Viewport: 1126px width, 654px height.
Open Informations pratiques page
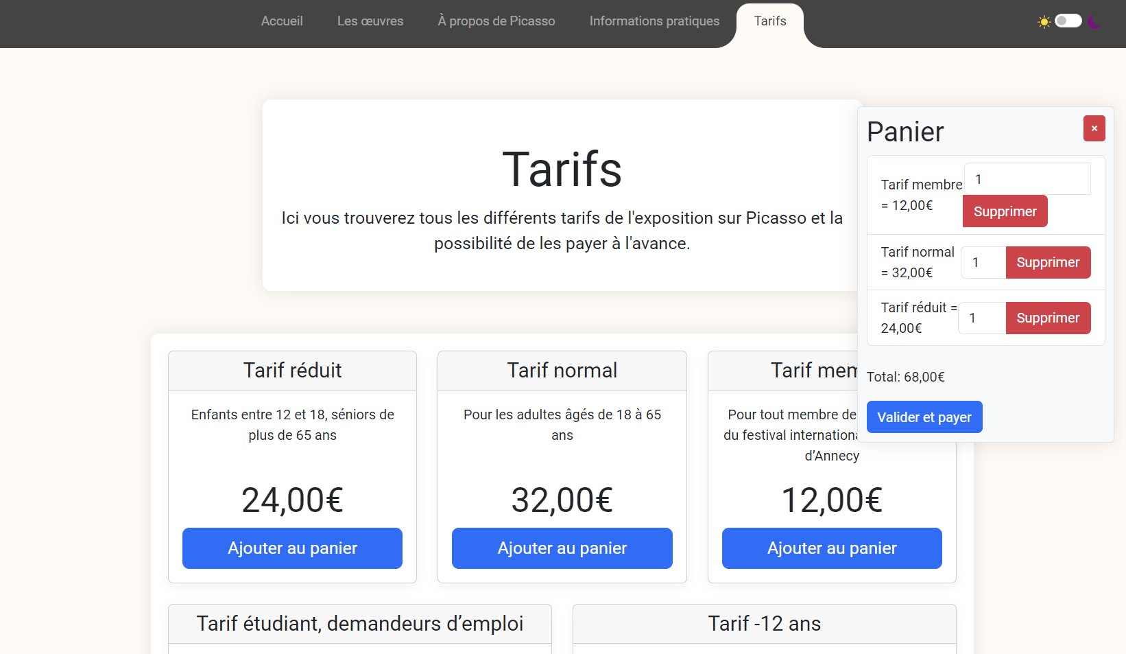655,21
